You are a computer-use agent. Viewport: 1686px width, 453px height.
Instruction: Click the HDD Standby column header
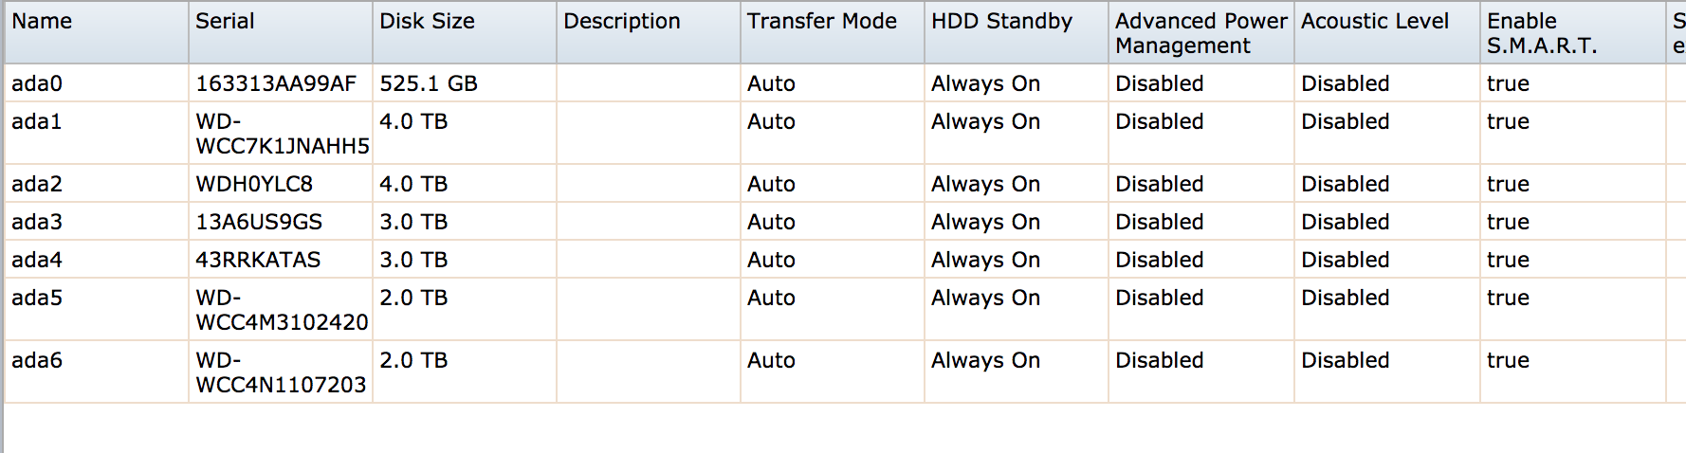pyautogui.click(x=1001, y=22)
